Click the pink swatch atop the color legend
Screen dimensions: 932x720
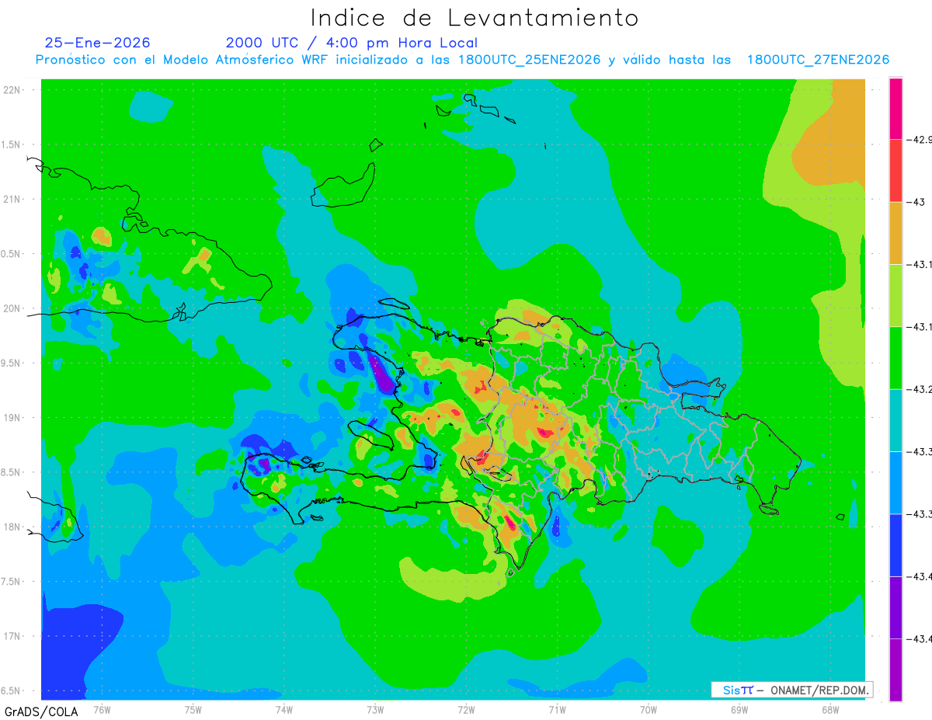coord(895,109)
